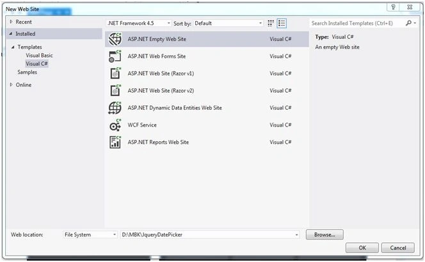Click the ASP.NET Reports Web Site chart icon
The height and width of the screenshot is (262, 425).
[x=115, y=142]
